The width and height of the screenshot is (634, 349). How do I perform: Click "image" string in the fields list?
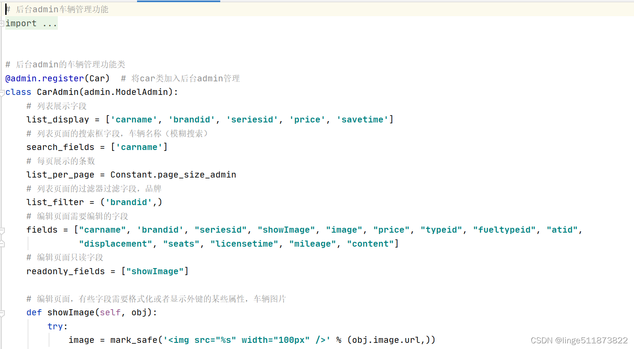click(x=344, y=230)
